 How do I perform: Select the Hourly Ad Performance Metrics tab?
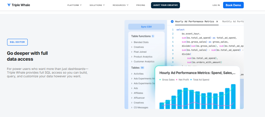[x=194, y=22]
